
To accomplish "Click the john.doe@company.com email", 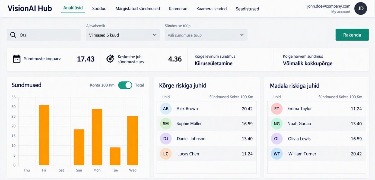I will tap(329, 6).
